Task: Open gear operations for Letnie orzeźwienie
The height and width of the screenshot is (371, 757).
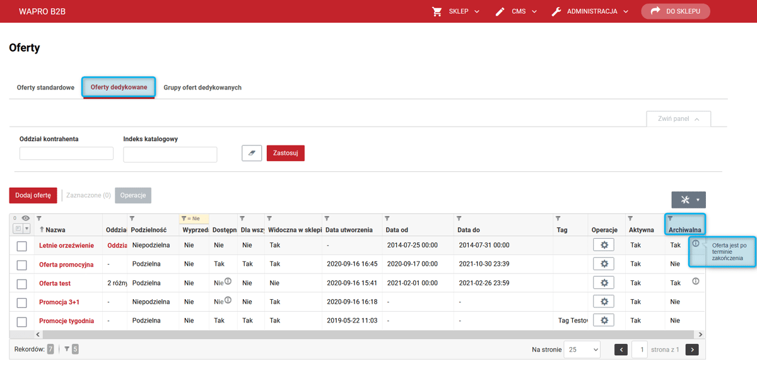Action: (604, 245)
